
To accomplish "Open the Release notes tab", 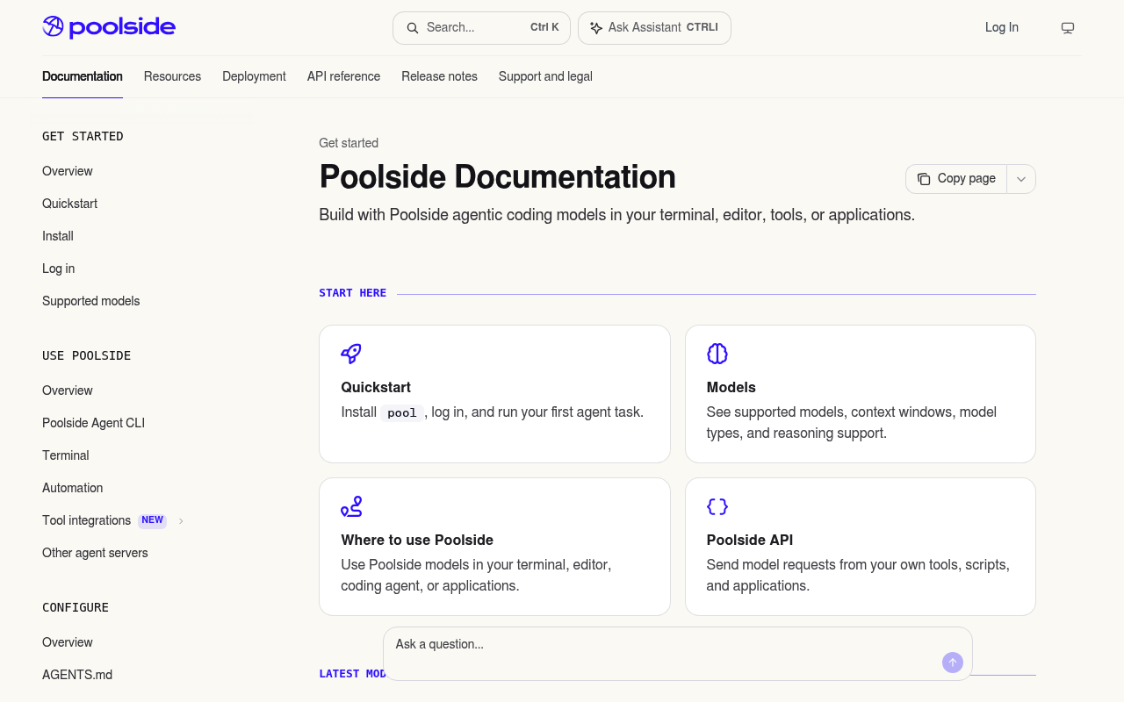I will point(439,76).
